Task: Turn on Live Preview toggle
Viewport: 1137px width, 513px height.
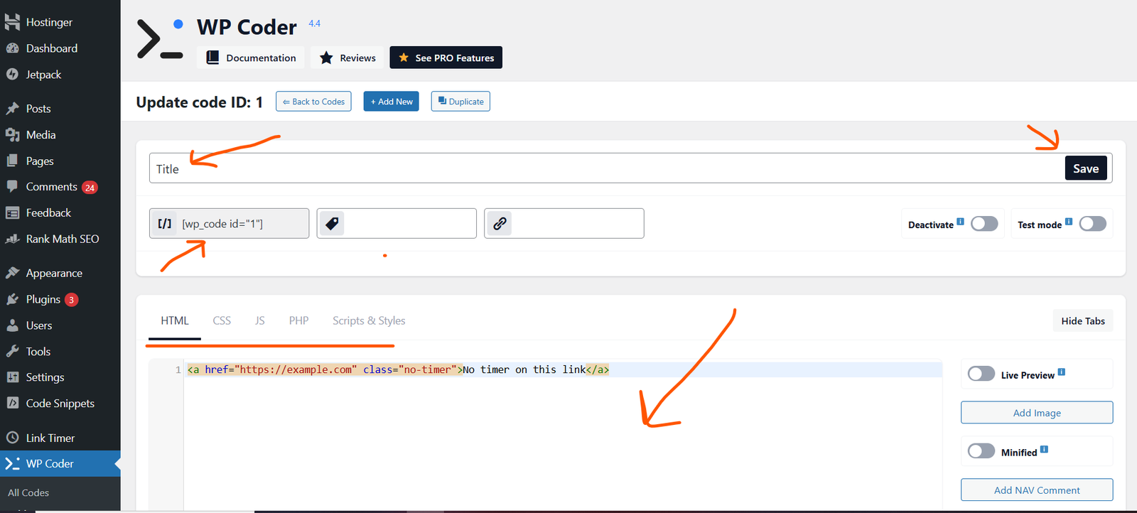Action: (981, 374)
